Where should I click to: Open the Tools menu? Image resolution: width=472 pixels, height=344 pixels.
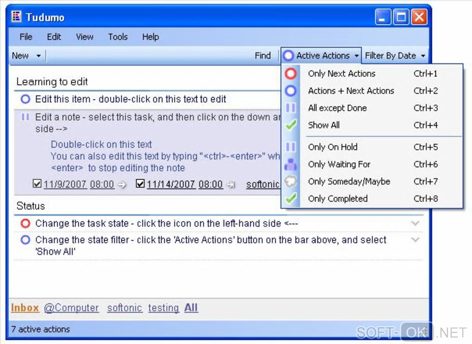(118, 37)
